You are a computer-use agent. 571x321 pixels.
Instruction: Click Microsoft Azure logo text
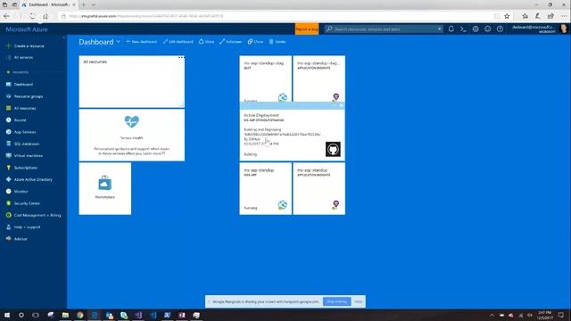(x=27, y=29)
